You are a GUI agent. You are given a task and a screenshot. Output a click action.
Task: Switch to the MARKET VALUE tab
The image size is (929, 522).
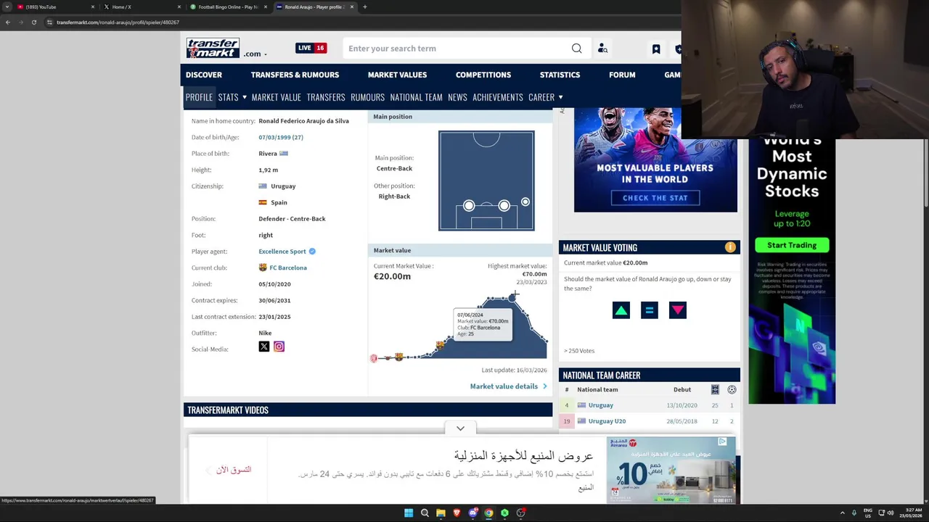point(276,97)
